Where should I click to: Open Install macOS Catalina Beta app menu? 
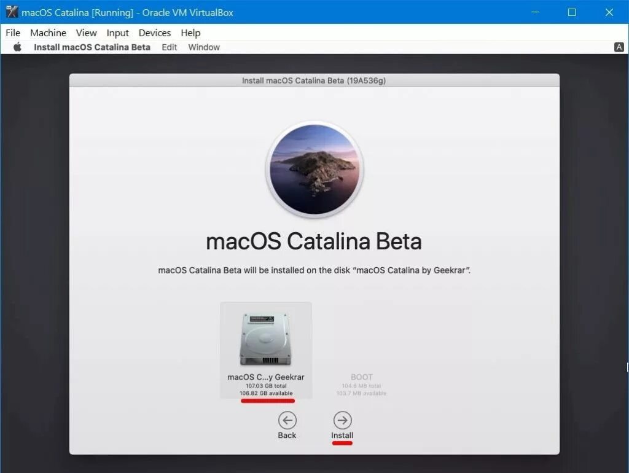click(92, 47)
